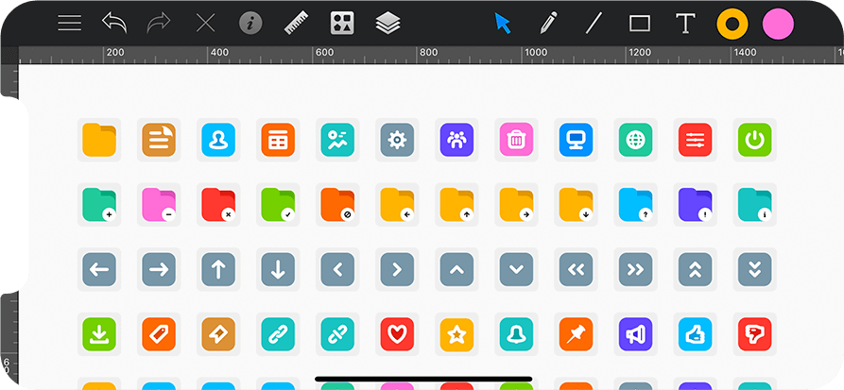The width and height of the screenshot is (844, 390).
Task: Select the pencil drawing tool
Action: click(548, 23)
